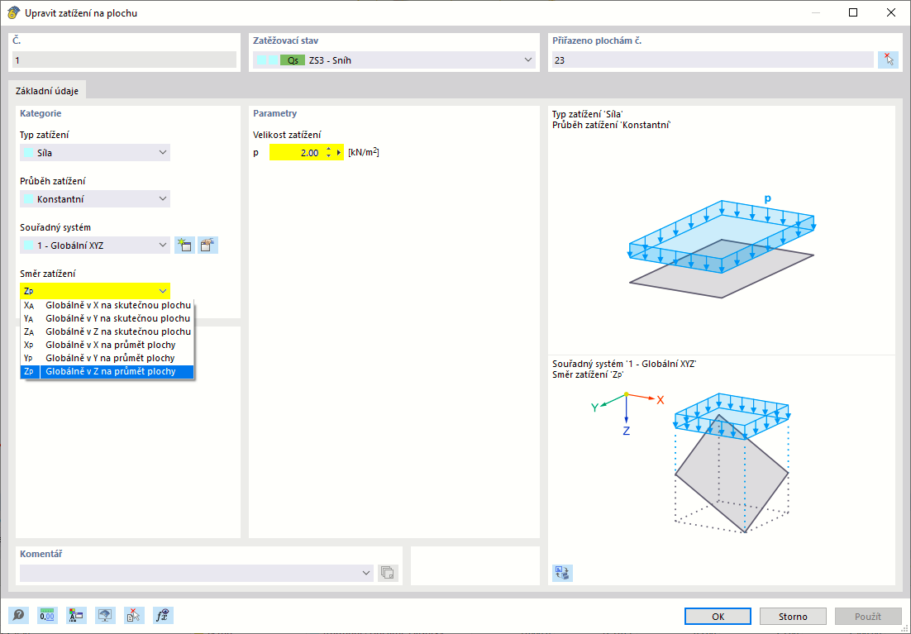
Task: Click the Parametry section heading
Action: (274, 113)
